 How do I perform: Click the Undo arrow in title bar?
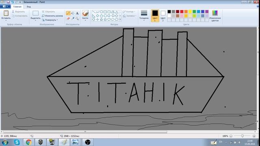tap(12, 2)
